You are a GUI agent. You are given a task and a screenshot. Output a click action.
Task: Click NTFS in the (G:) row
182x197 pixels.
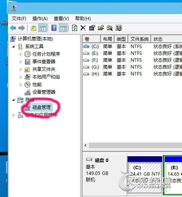click(136, 67)
